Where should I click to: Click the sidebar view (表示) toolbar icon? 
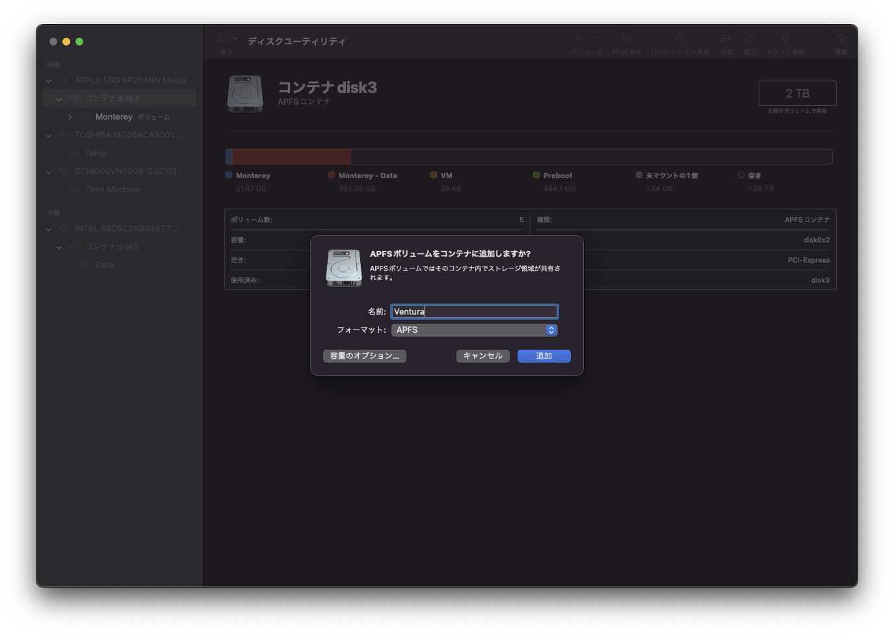pos(222,38)
